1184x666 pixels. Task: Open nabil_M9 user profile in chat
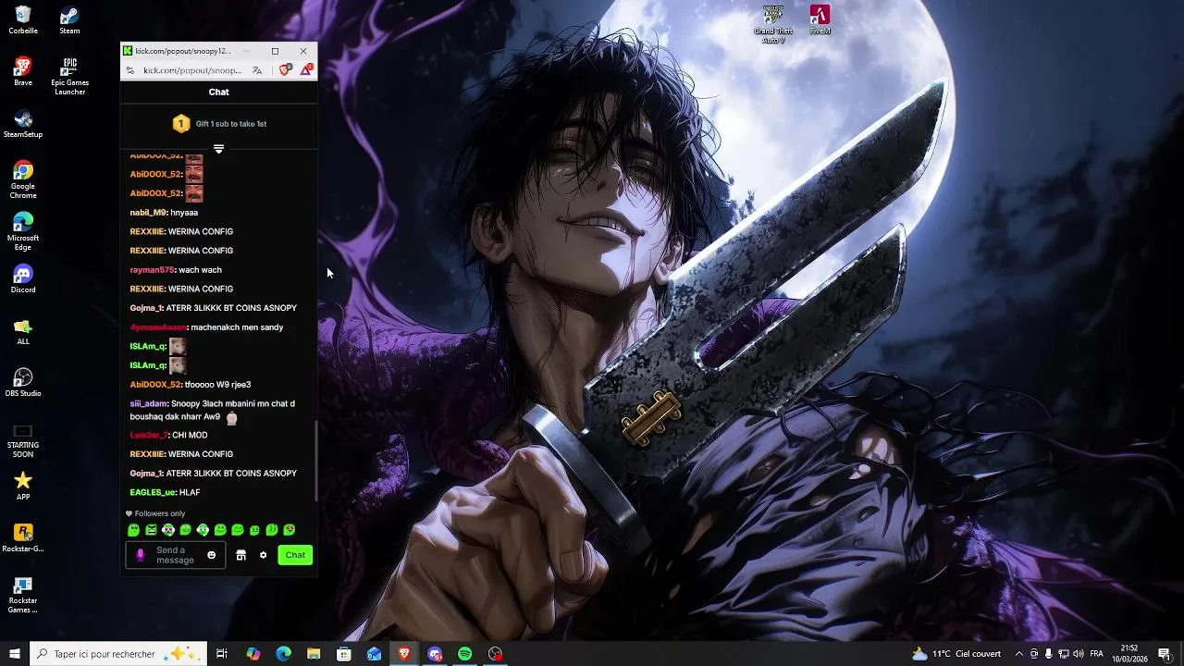click(x=148, y=213)
